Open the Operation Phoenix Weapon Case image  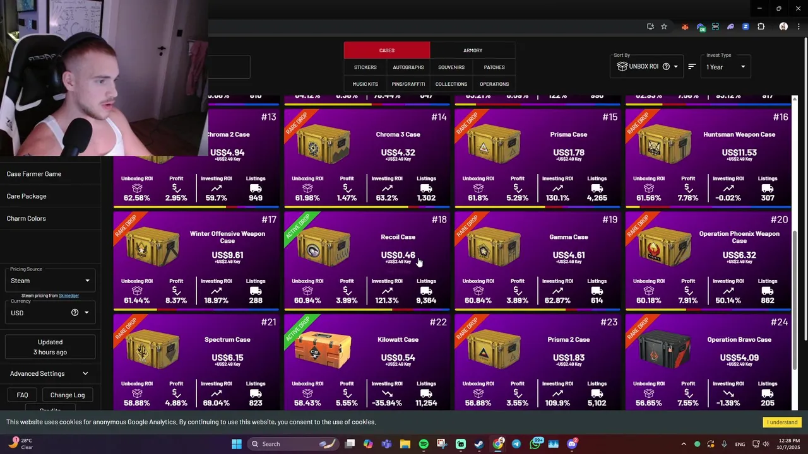(x=665, y=246)
